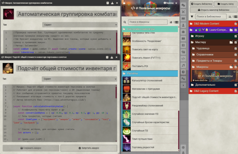Open the # Полезные макросы compendium banner in the library

tap(215, 76)
